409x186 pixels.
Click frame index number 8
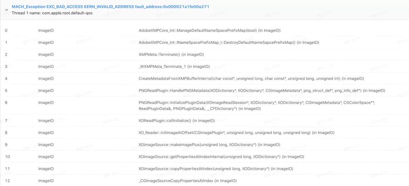6,133
